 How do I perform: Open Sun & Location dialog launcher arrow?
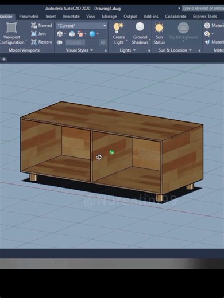point(199,50)
